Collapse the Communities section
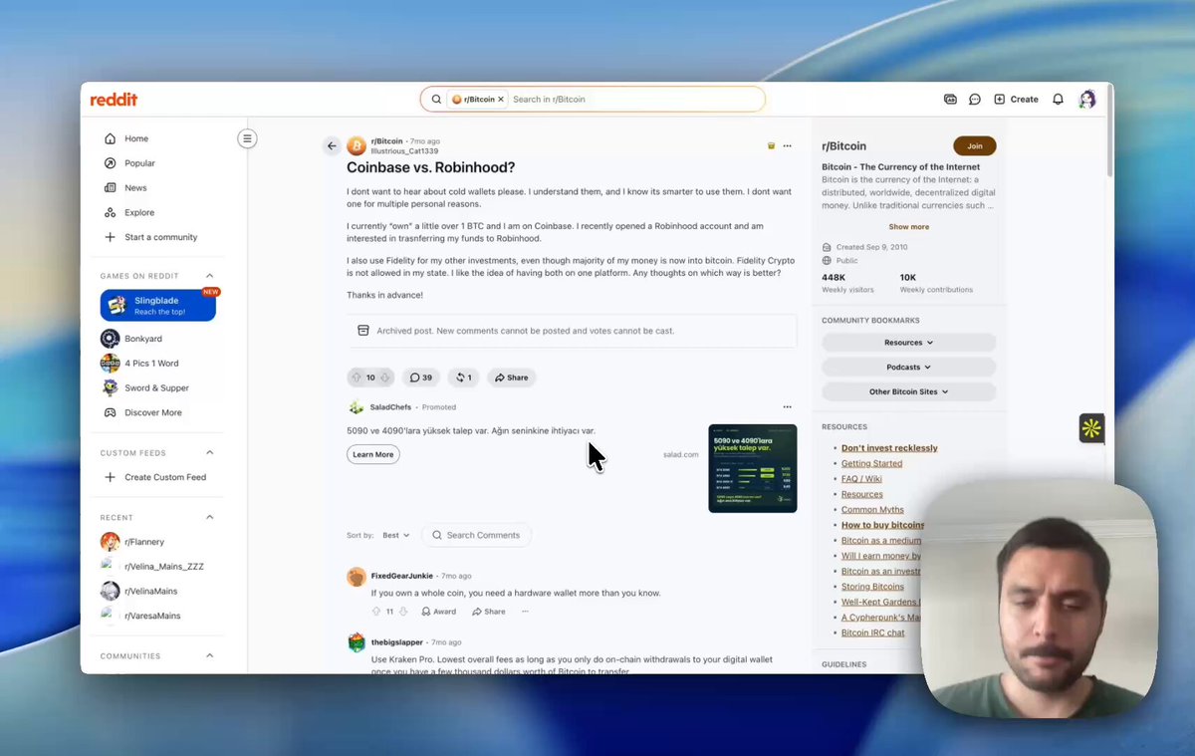The width and height of the screenshot is (1195, 756). click(210, 656)
